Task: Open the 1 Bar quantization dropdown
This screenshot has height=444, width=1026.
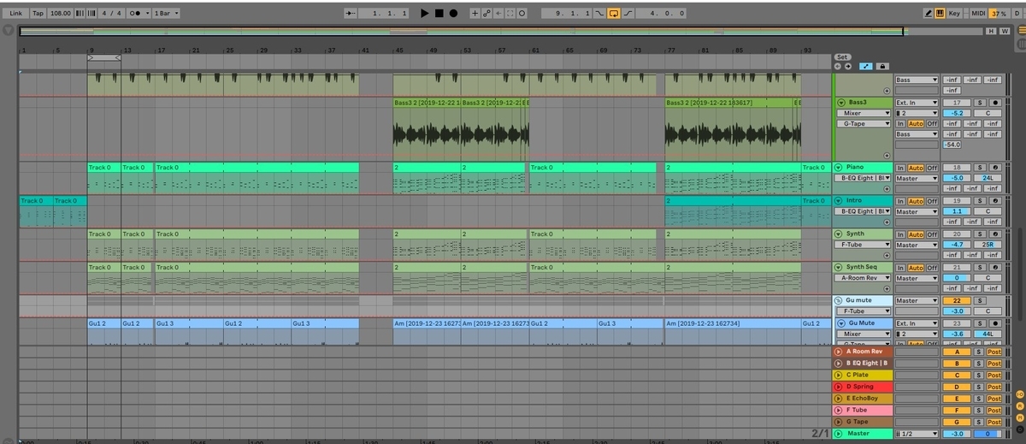Action: (x=166, y=14)
